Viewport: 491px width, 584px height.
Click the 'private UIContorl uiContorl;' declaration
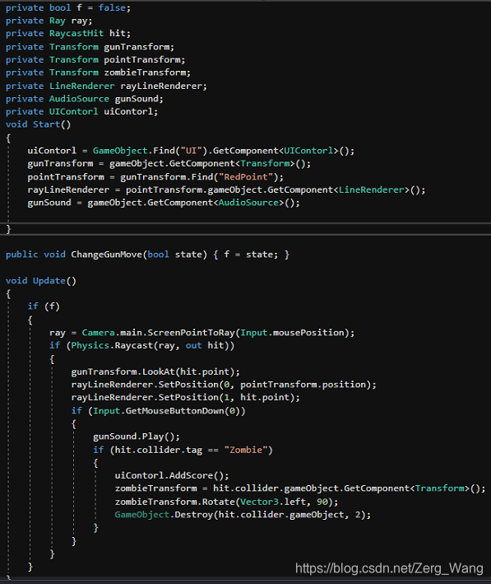click(x=81, y=112)
